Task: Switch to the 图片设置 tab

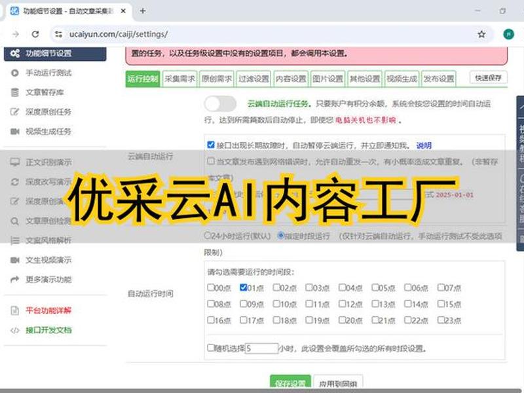Action: [x=328, y=79]
